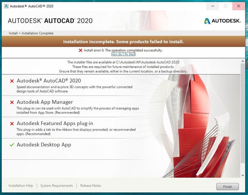
Task: Click the 'Installation incomplete' banner message
Action: [123, 42]
